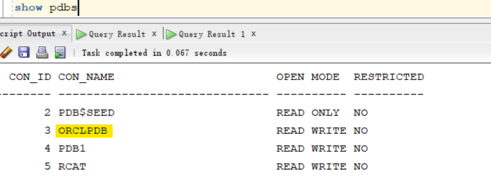
Task: Save the script output with the floppy disk icon
Action: [x=24, y=52]
